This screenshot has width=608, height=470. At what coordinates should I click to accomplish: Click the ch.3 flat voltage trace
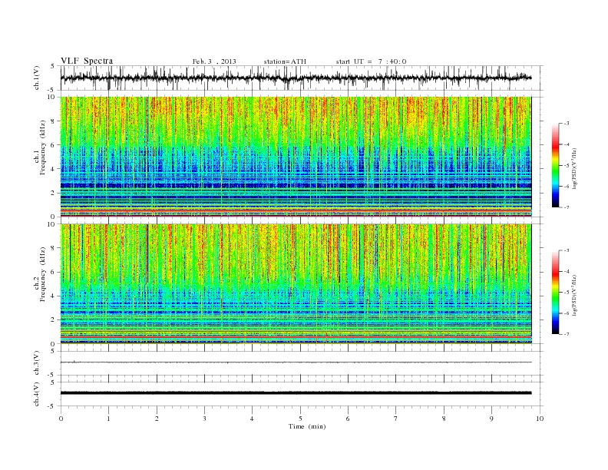[x=296, y=362]
